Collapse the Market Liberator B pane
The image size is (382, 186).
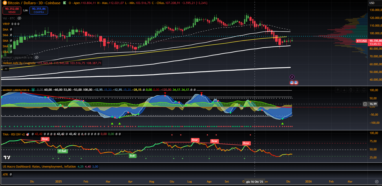click(357, 90)
